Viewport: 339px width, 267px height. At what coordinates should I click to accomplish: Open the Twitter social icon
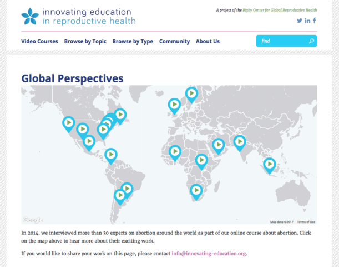(300, 21)
